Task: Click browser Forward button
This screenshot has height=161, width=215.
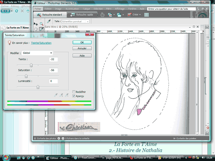Action: (x=8, y=11)
